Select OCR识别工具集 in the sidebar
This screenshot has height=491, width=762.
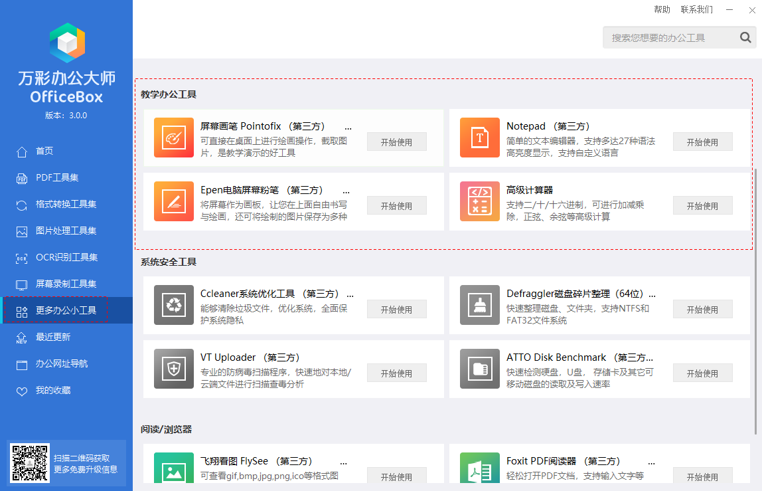point(66,257)
